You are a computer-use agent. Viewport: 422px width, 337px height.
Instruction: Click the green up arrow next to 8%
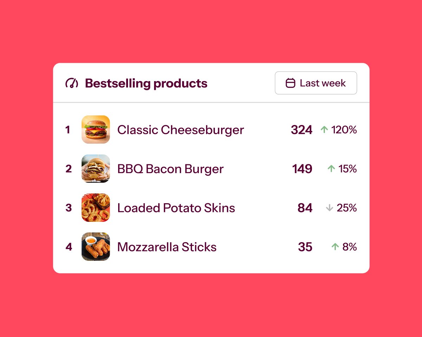[x=335, y=247]
